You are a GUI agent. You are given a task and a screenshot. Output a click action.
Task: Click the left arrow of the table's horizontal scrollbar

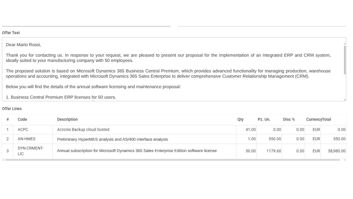[x=3, y=160]
